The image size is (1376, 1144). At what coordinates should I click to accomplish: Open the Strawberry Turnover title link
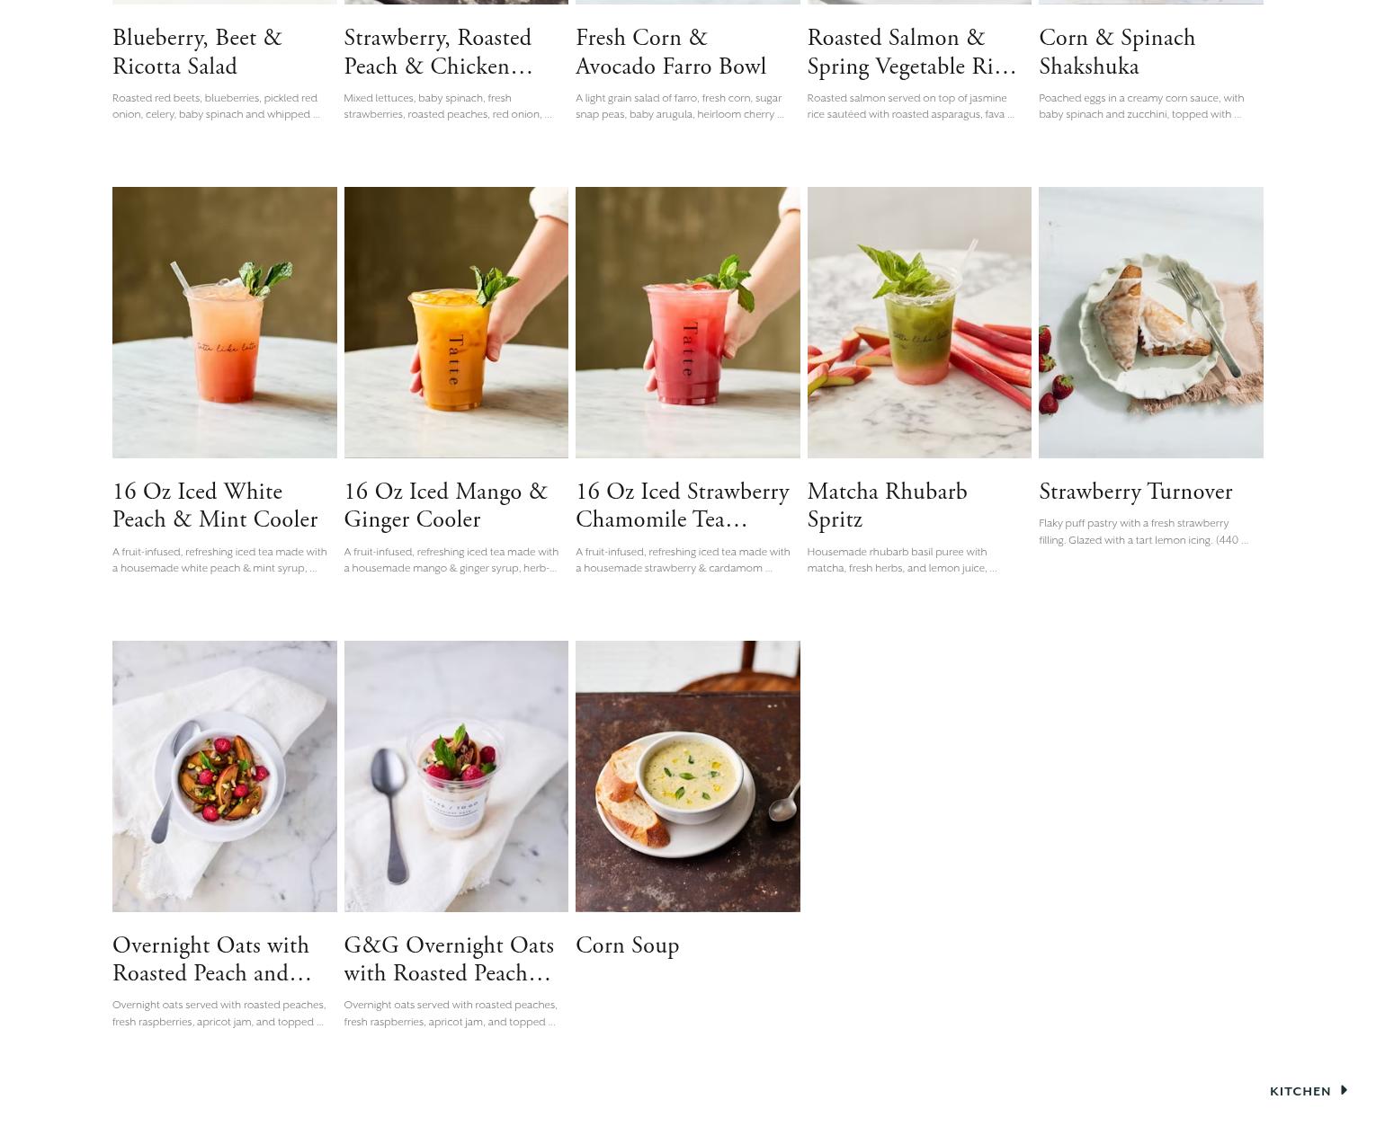(1135, 492)
